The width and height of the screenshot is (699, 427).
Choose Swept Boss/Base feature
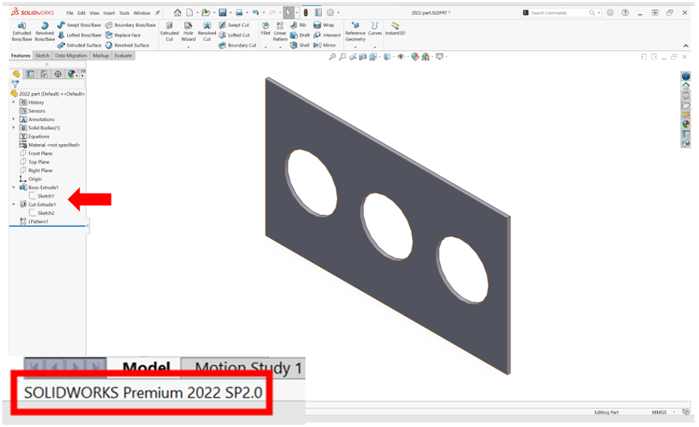tap(79, 25)
